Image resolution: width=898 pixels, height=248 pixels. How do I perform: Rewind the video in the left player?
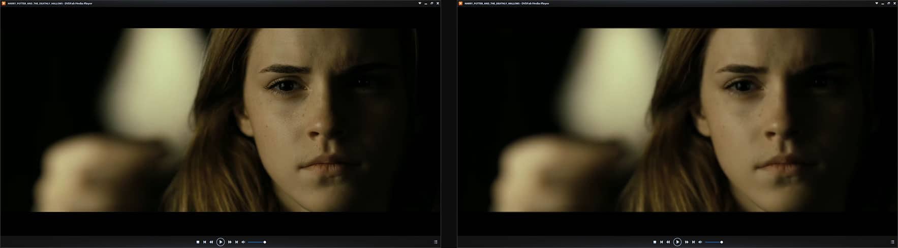(x=211, y=242)
